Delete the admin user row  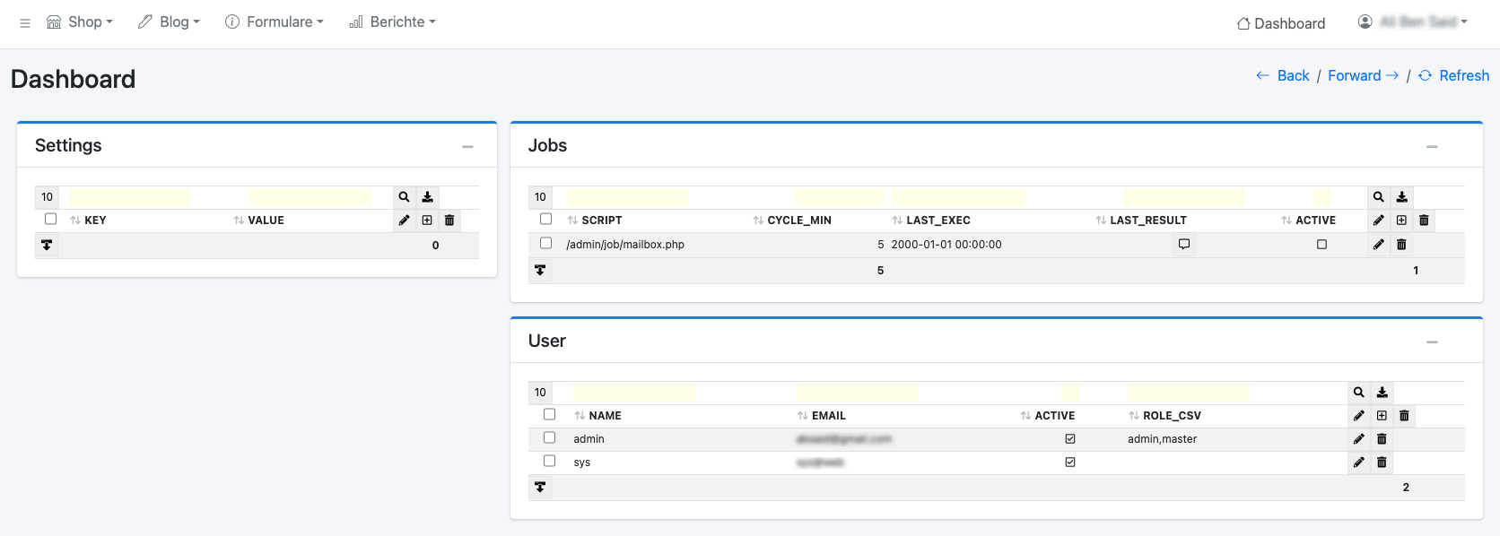1382,439
